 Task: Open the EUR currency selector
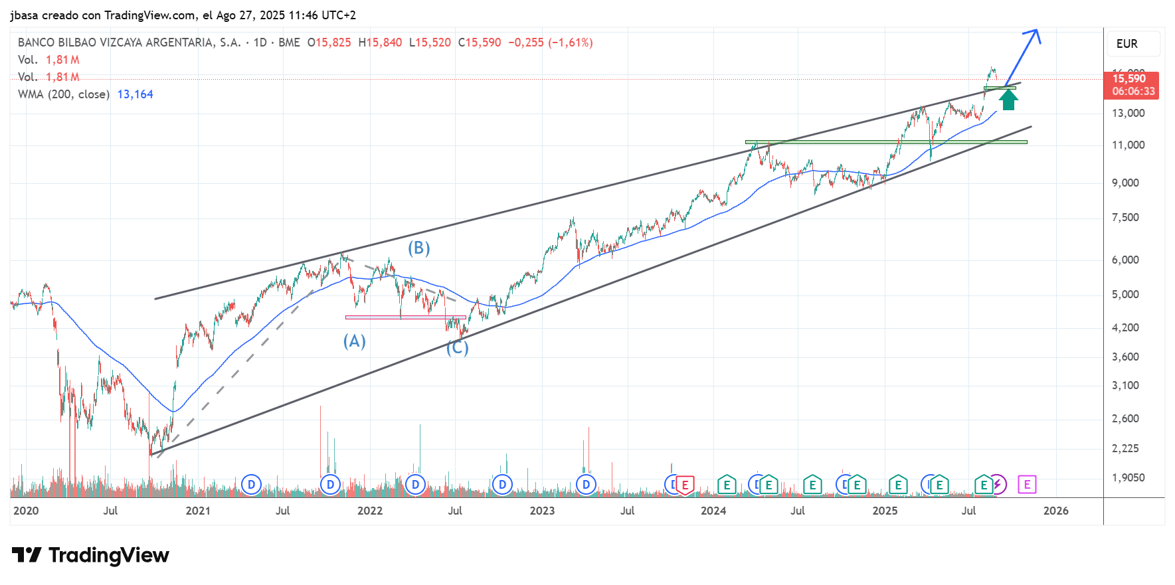tap(1134, 44)
